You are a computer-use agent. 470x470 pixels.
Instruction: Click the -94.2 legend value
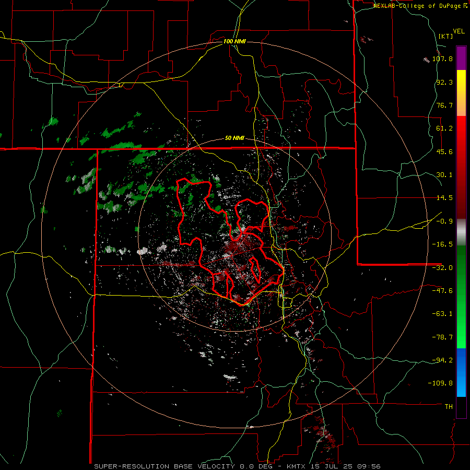pyautogui.click(x=442, y=360)
